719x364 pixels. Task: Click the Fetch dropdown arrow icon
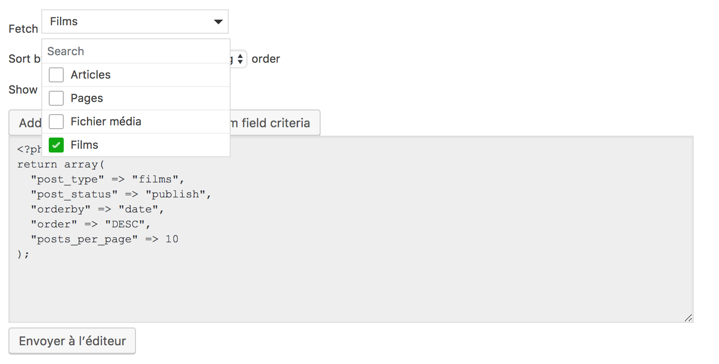[x=218, y=22]
